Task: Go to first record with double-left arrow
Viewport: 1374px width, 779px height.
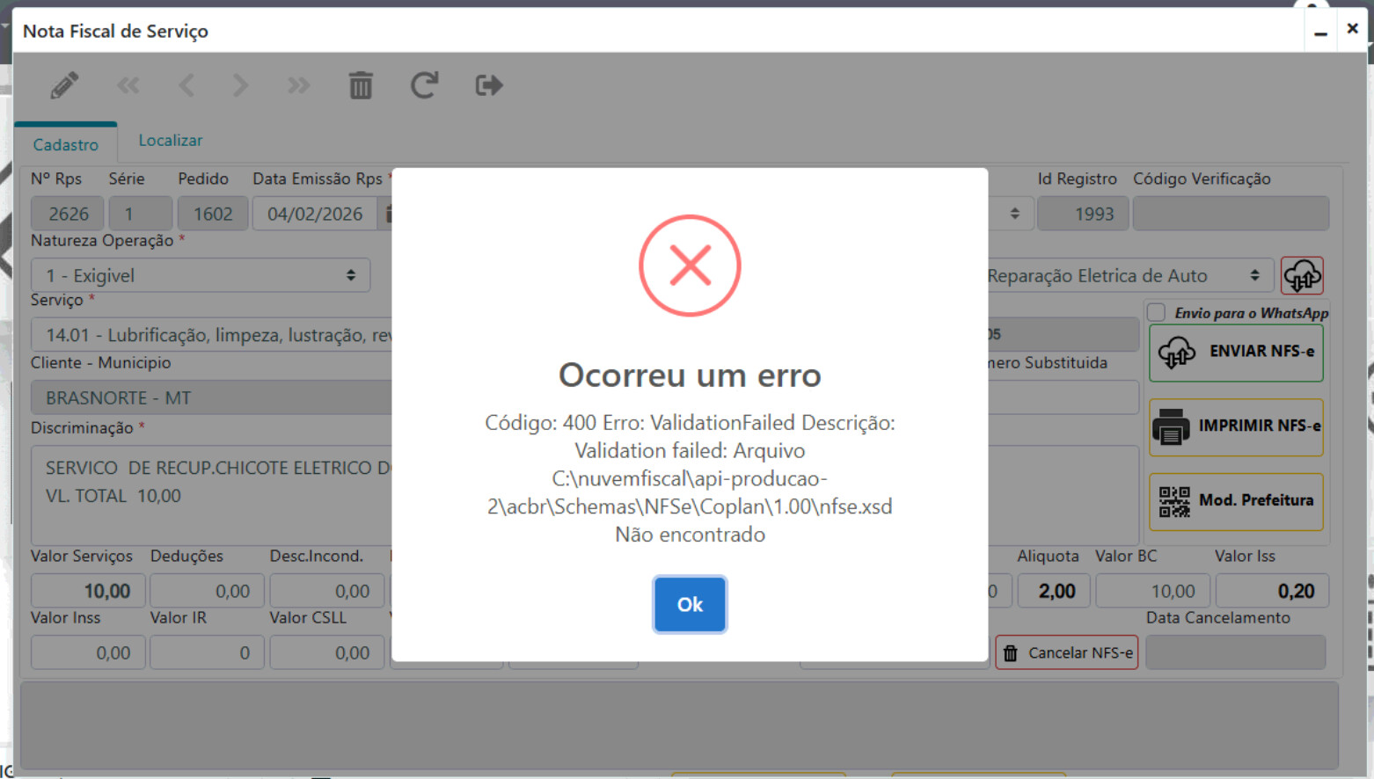Action: [x=128, y=85]
